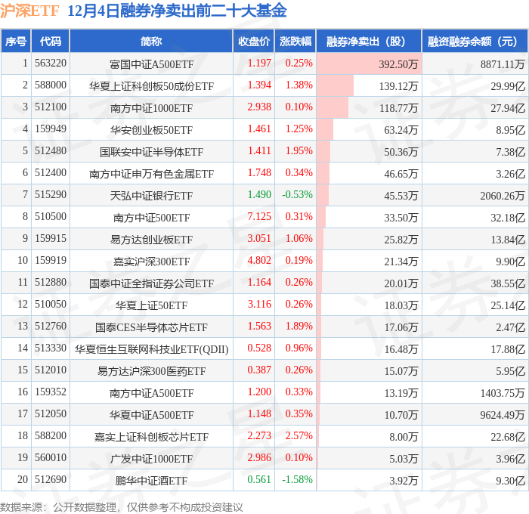
Task: Click change percentage 1.89%
Action: (299, 327)
